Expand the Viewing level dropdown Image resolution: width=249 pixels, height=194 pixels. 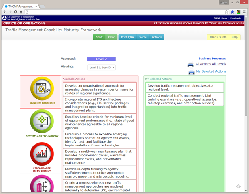[102, 67]
